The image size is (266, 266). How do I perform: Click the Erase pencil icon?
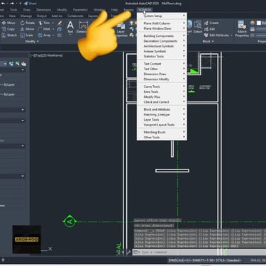[60, 23]
